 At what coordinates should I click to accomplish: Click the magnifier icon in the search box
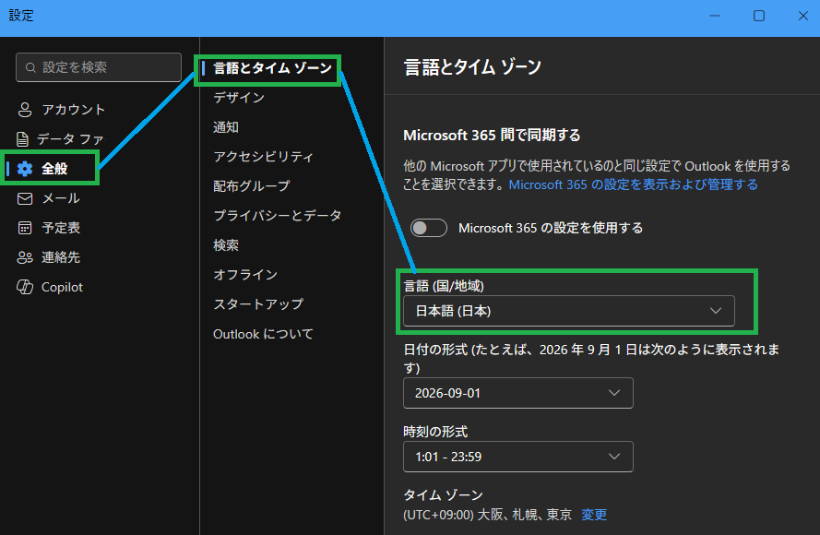pos(30,67)
